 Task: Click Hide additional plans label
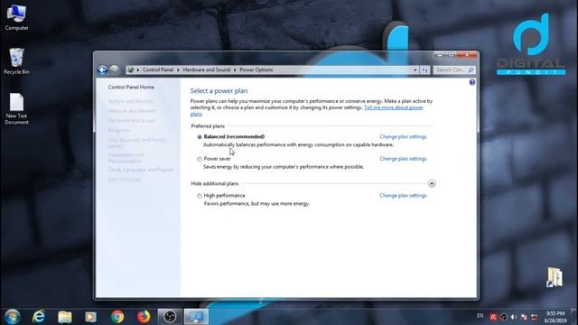coord(215,183)
